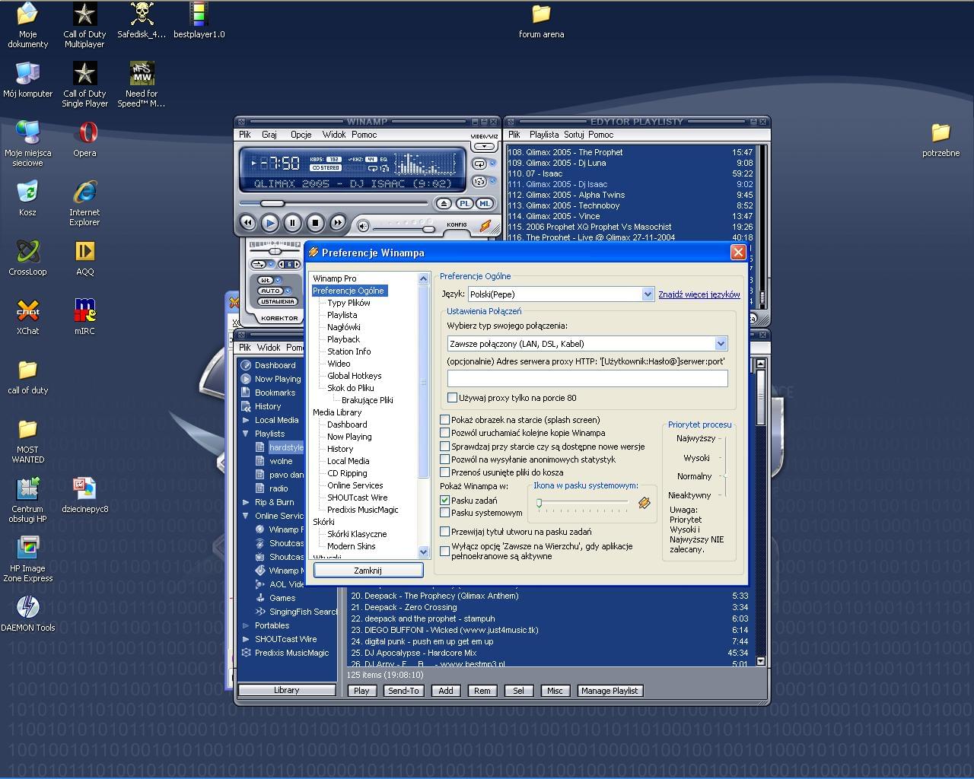This screenshot has height=779, width=974.
Task: Select HP Image Zone Express icon
Action: 27,559
